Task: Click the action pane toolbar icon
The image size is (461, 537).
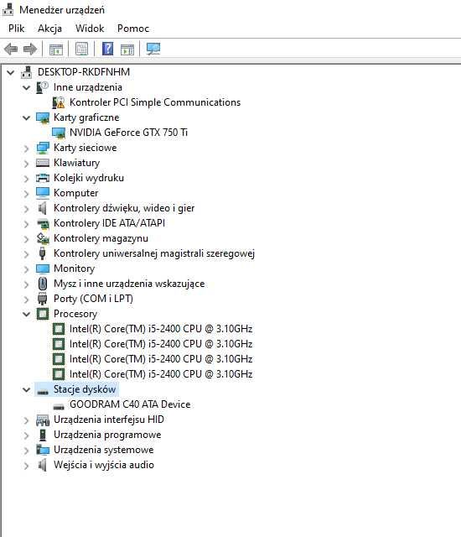Action: click(127, 50)
